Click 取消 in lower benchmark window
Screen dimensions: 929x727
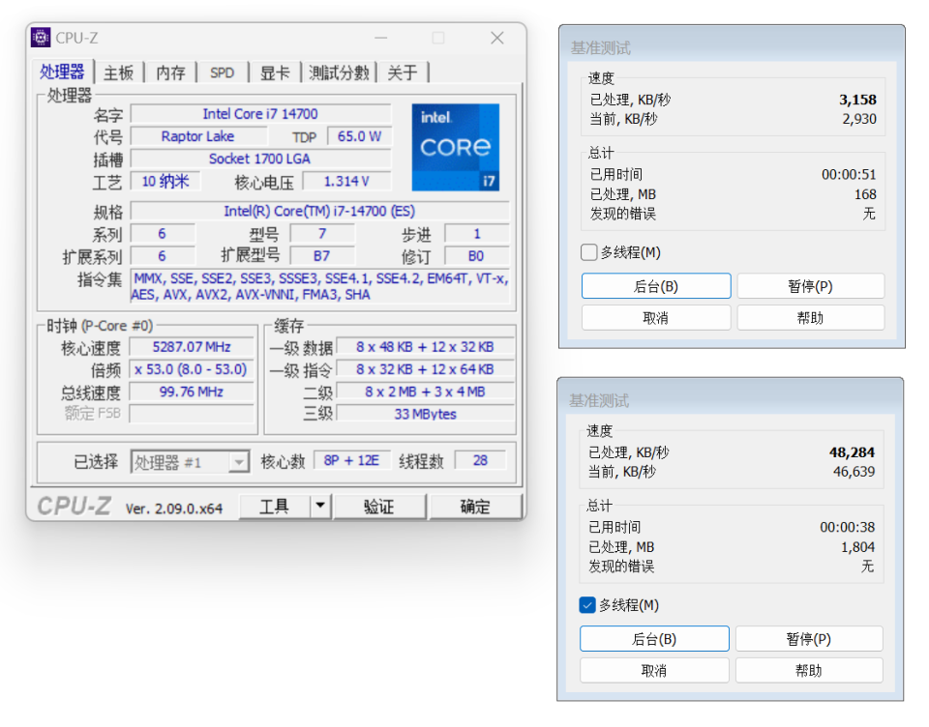click(x=654, y=671)
